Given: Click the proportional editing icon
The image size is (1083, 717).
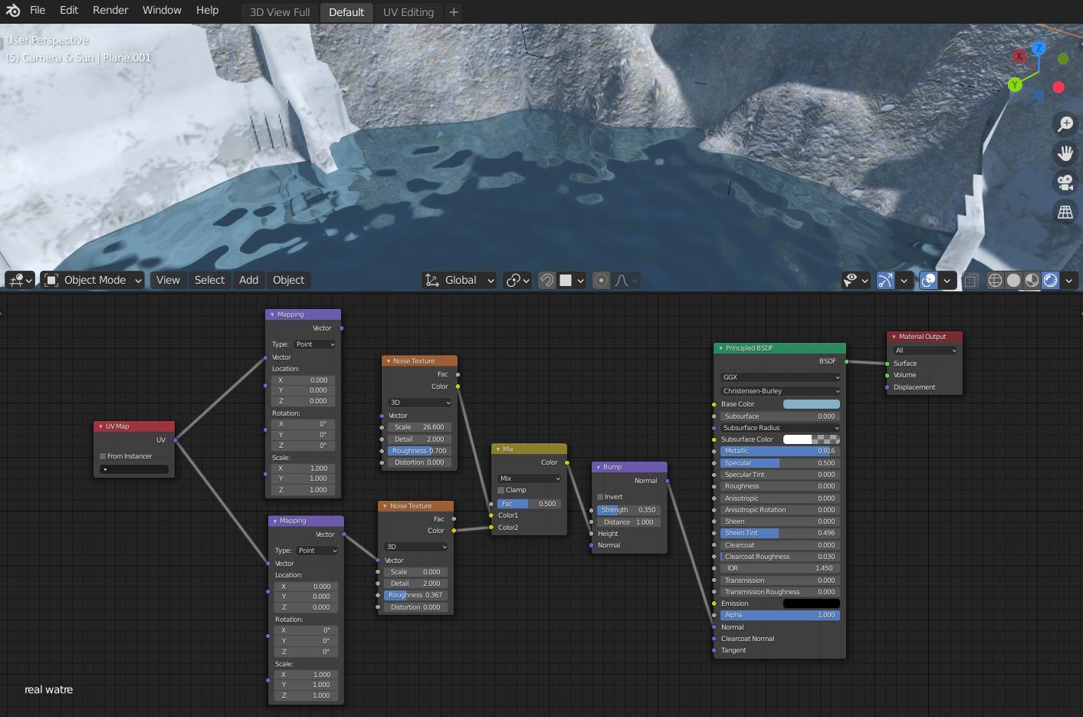Looking at the screenshot, I should pyautogui.click(x=601, y=280).
